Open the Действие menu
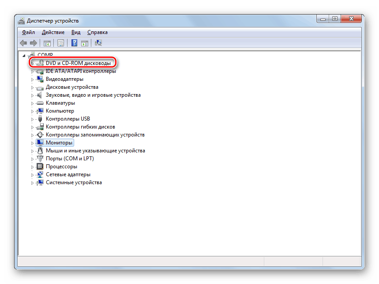 53,32
